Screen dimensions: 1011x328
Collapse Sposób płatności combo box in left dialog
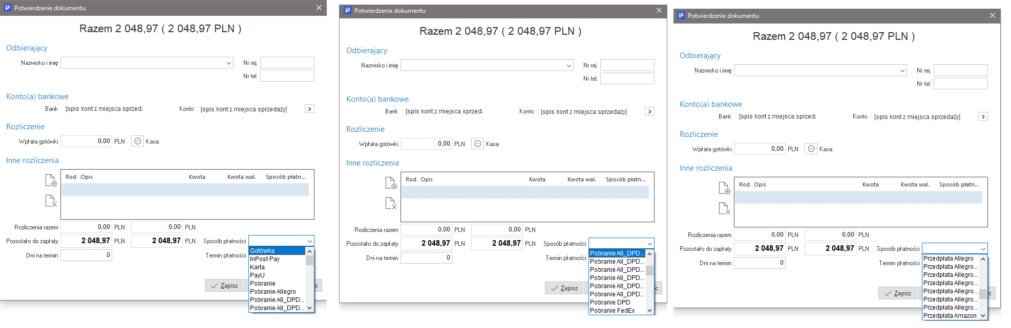coord(309,241)
